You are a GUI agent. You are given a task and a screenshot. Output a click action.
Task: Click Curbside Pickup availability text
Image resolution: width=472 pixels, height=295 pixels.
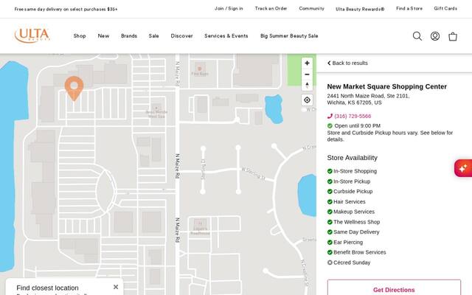pyautogui.click(x=353, y=192)
